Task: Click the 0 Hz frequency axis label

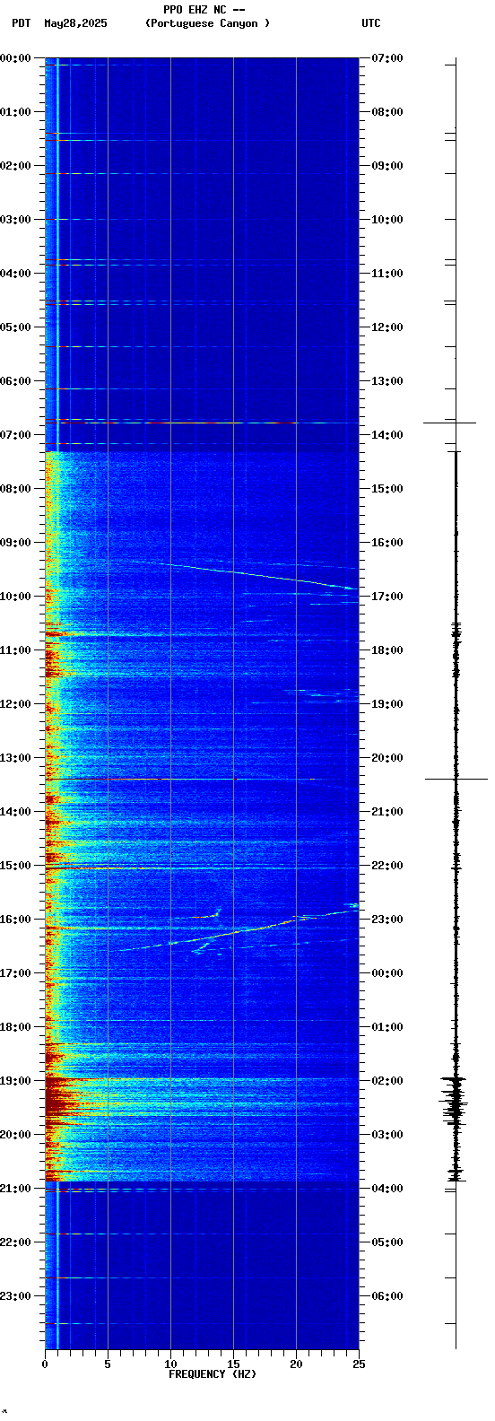Action: pos(45,1364)
